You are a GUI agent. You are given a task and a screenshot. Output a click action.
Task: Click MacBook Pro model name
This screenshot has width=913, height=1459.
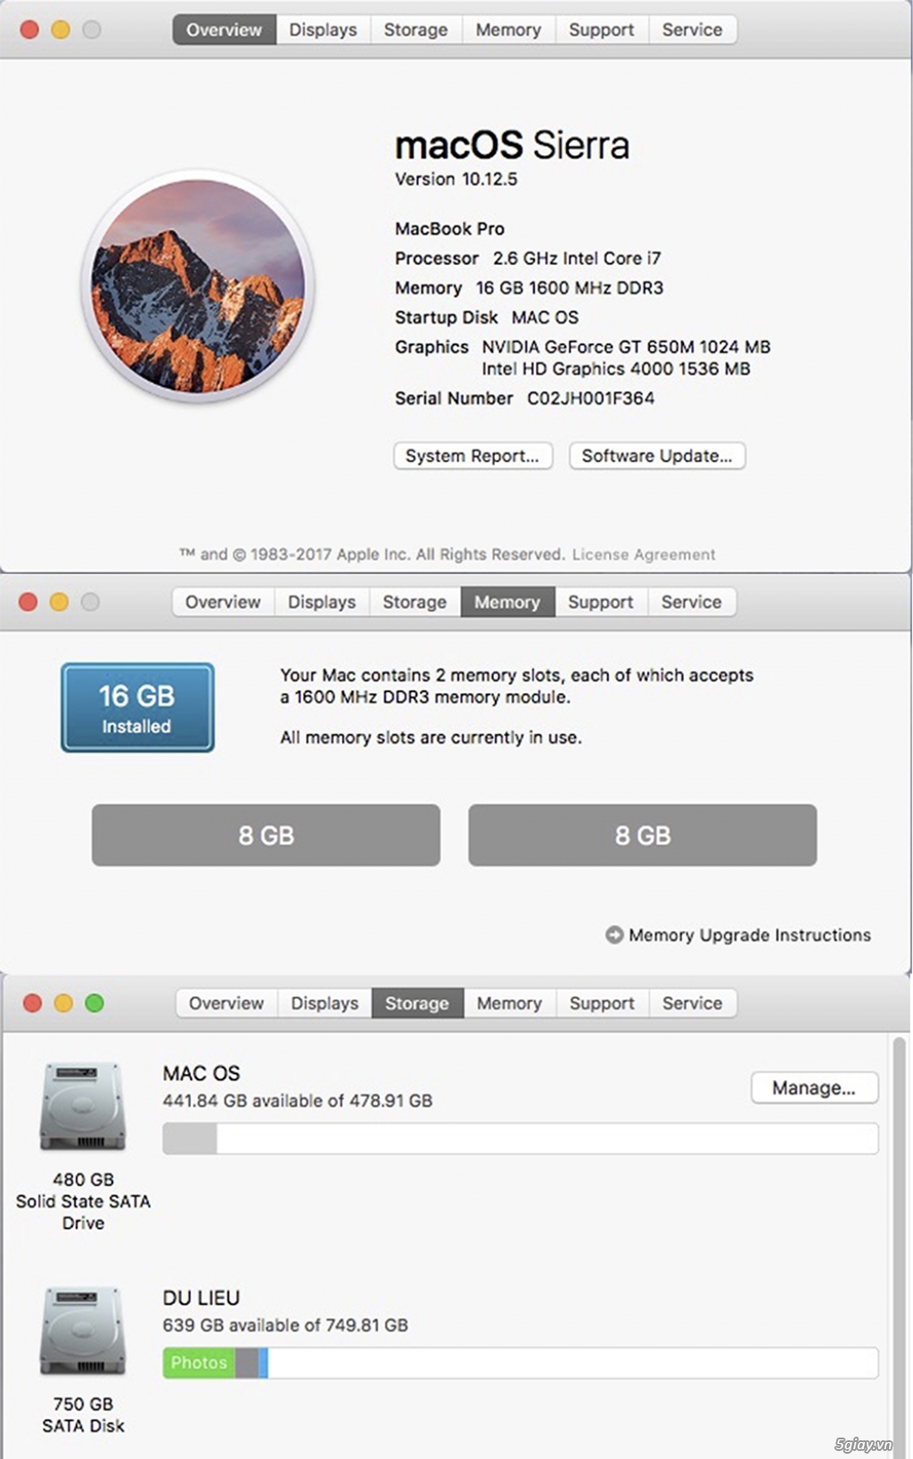click(x=449, y=229)
